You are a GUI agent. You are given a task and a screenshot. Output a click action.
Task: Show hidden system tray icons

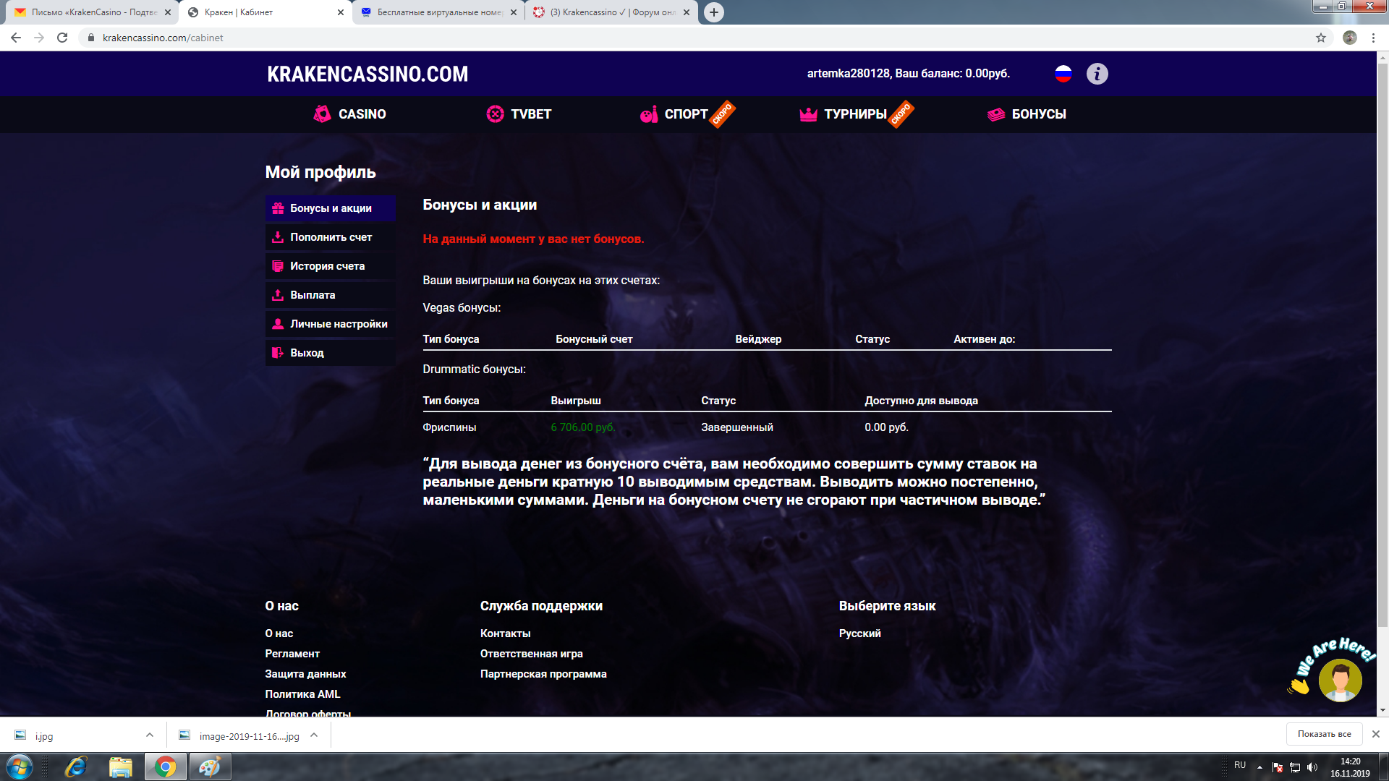pyautogui.click(x=1260, y=767)
